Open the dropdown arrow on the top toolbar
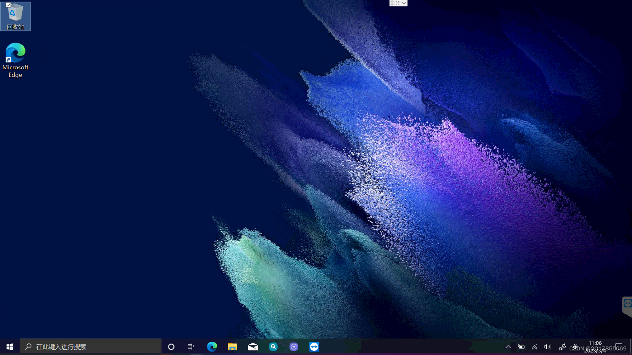 [x=404, y=3]
